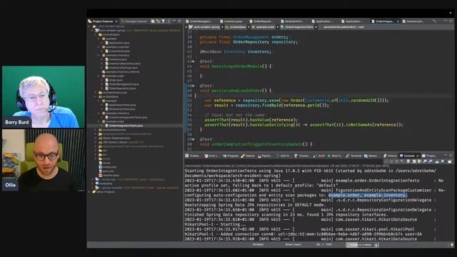Select OrderIntegrationTests.java in the tree
Screen dimensions: 457x257
click(124, 126)
